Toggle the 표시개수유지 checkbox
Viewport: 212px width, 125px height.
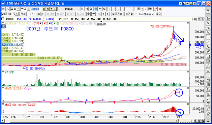pyautogui.click(x=136, y=14)
